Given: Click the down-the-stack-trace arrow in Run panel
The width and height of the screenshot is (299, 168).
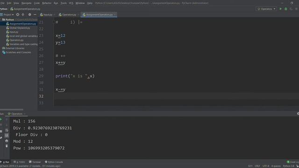Looking at the screenshot, I should coord(7,125).
